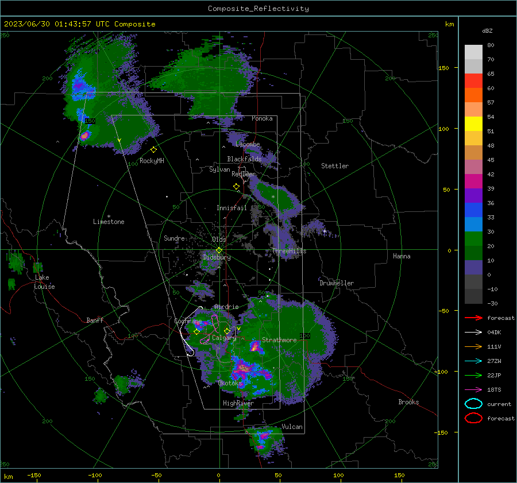
Task: Click the Lake Louise label
Action: [x=44, y=282]
